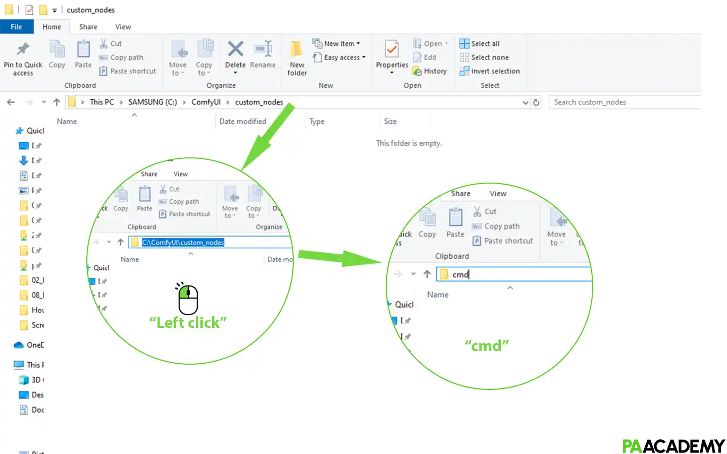This screenshot has height=454, width=727.
Task: Expand the address bar history dropdown
Action: [525, 102]
